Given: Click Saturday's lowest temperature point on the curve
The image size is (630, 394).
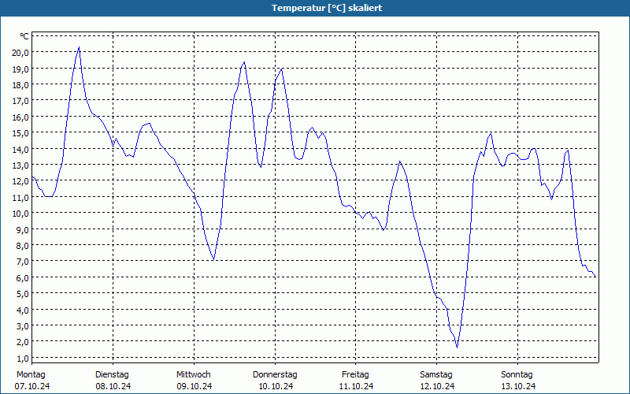Looking at the screenshot, I should click(x=458, y=347).
